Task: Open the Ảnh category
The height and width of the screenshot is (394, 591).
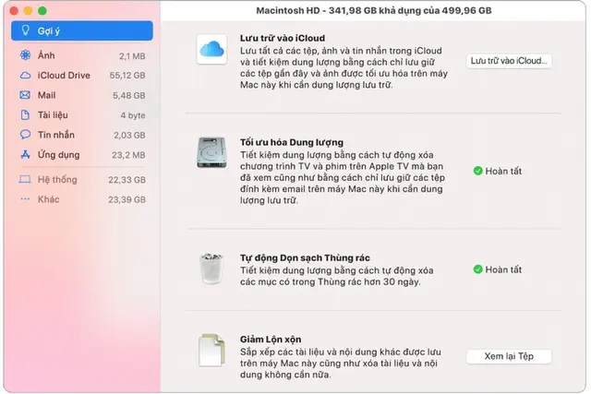Action: point(82,55)
